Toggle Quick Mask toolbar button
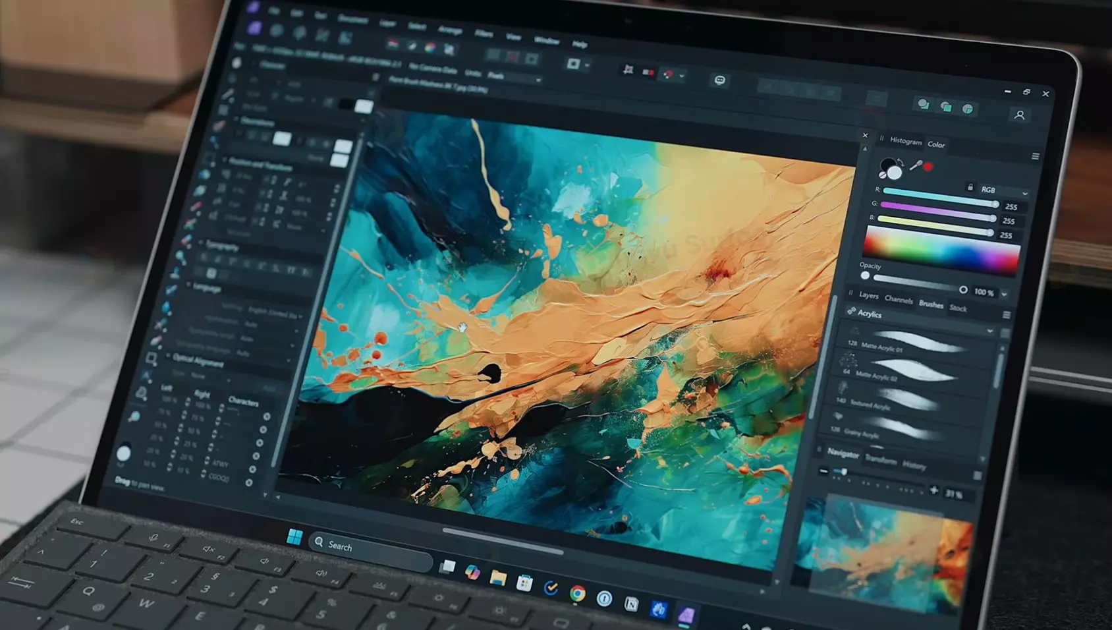This screenshot has height=630, width=1112. (573, 64)
